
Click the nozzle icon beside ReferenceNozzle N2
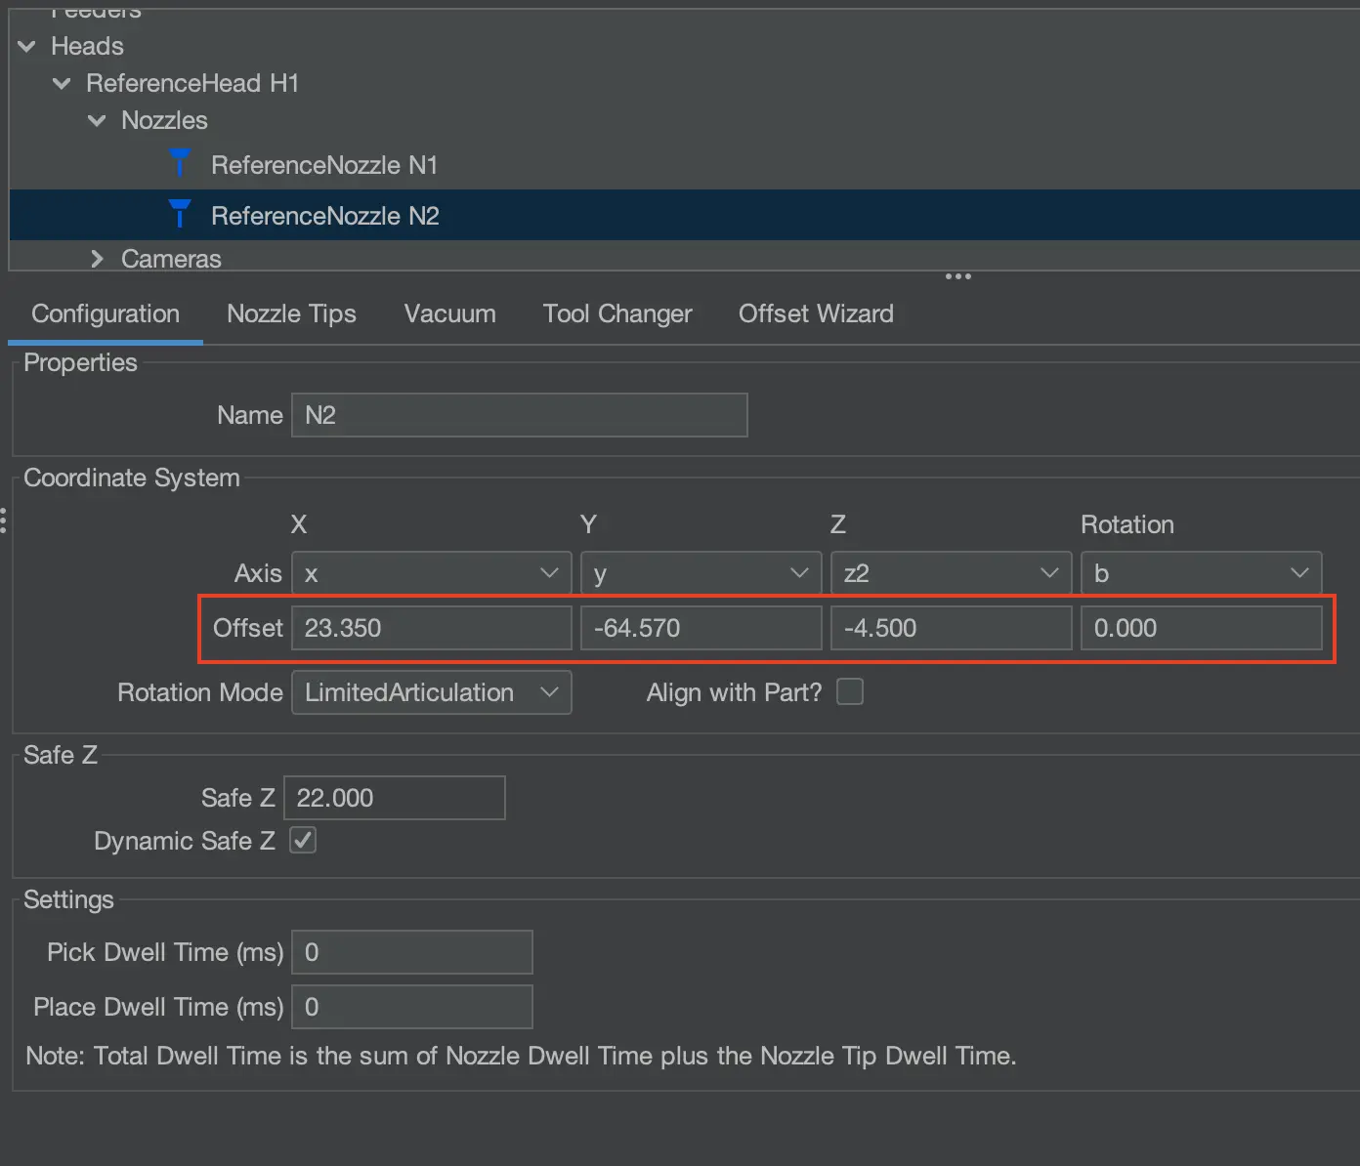pyautogui.click(x=180, y=215)
